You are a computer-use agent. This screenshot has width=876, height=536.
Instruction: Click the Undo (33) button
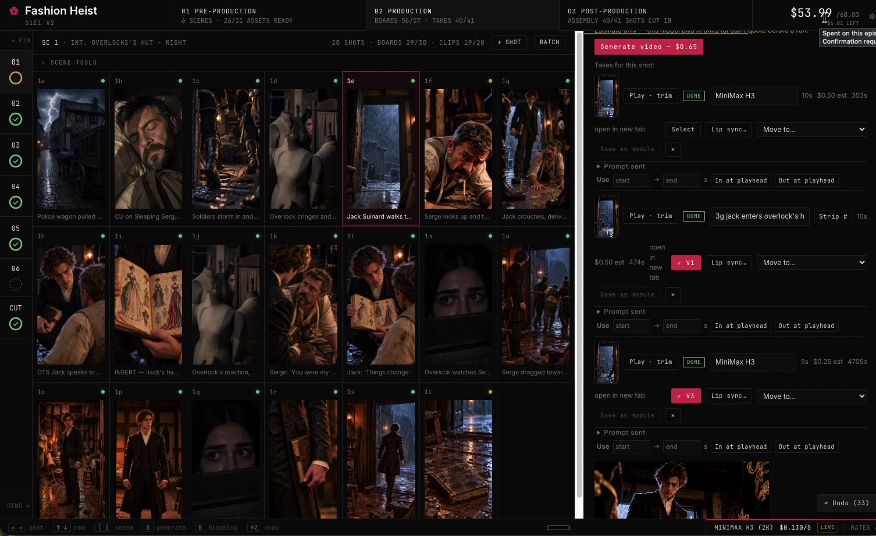(x=846, y=503)
